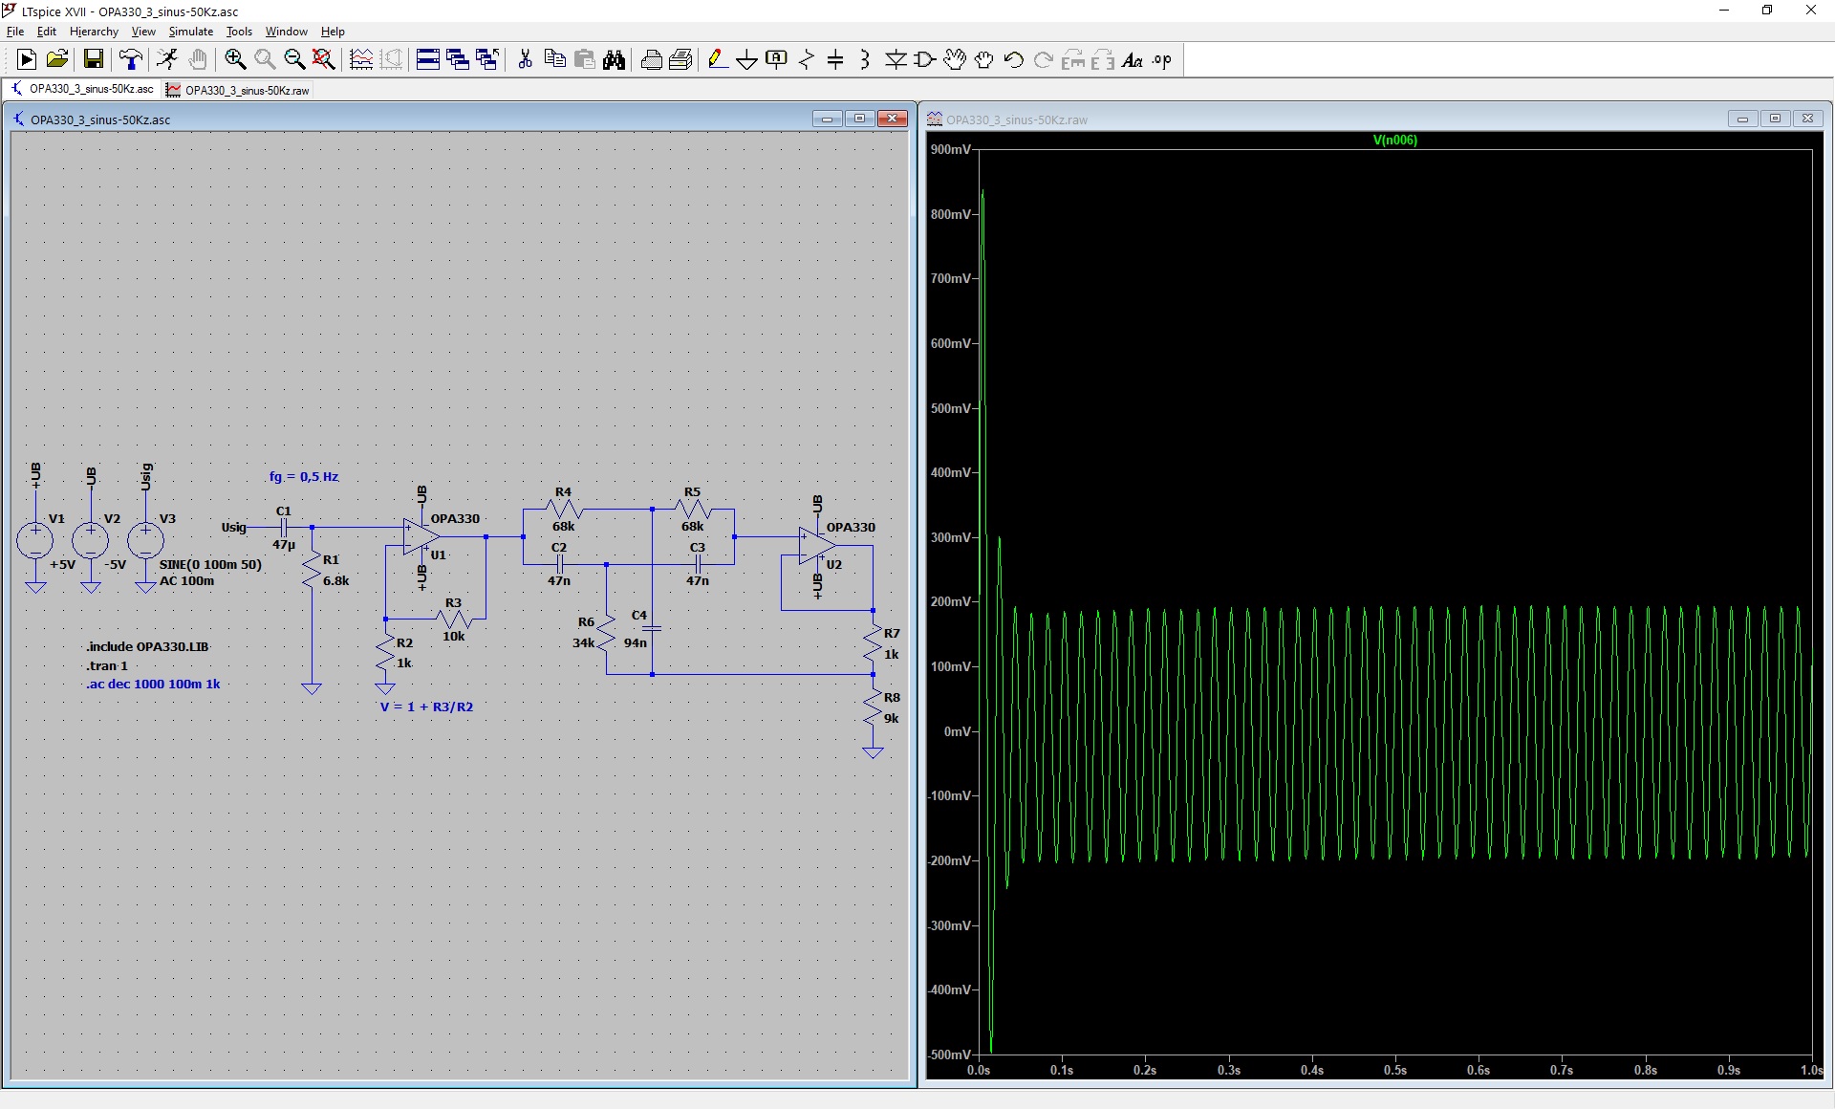1835x1109 pixels.
Task: Open the Component gate-symbol icon
Action: tap(925, 59)
